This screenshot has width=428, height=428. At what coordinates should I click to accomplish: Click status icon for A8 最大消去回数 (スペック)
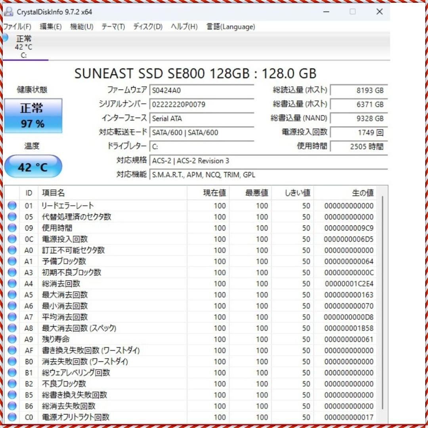12,328
